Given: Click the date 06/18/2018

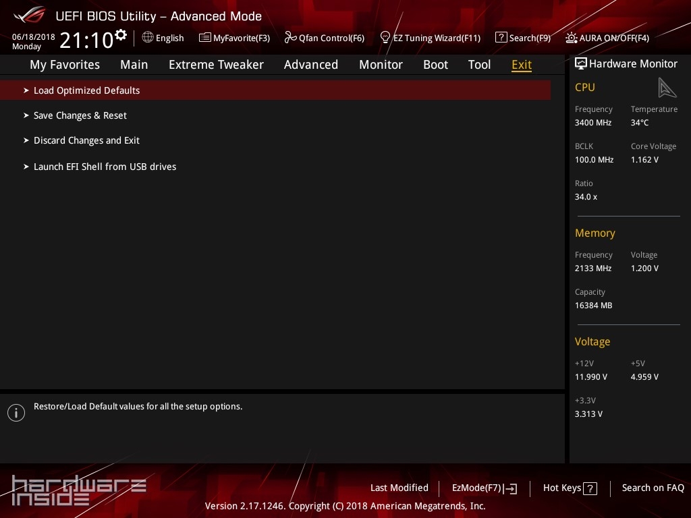Looking at the screenshot, I should click(x=34, y=37).
